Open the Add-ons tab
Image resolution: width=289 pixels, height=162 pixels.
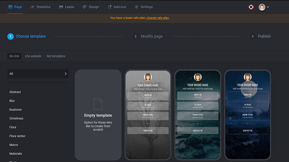[x=117, y=7]
